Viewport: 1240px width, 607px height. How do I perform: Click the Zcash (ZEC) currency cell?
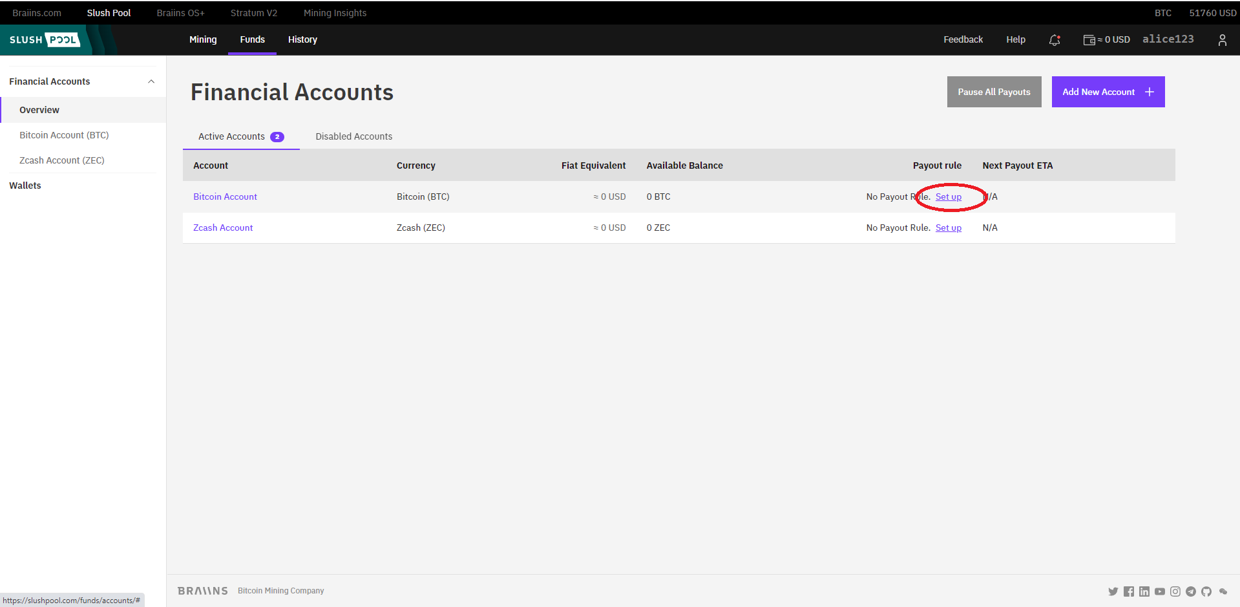tap(421, 228)
